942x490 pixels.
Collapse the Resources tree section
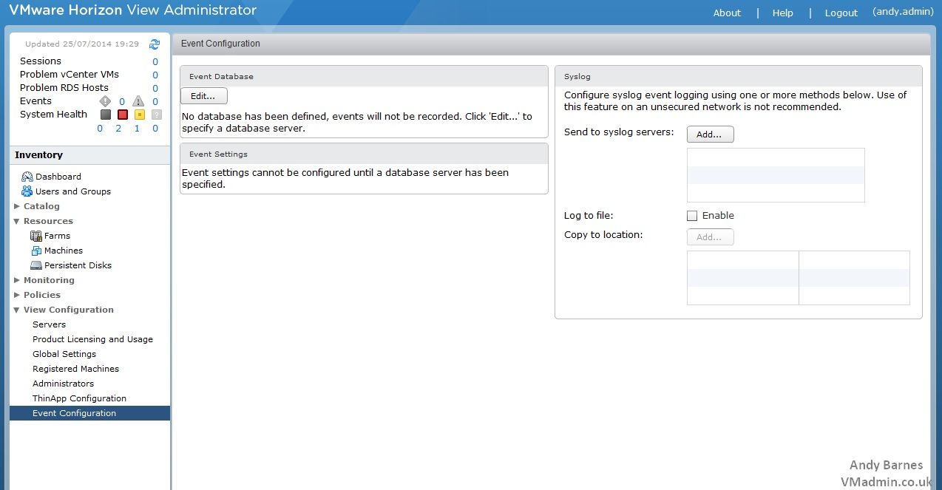click(x=17, y=221)
